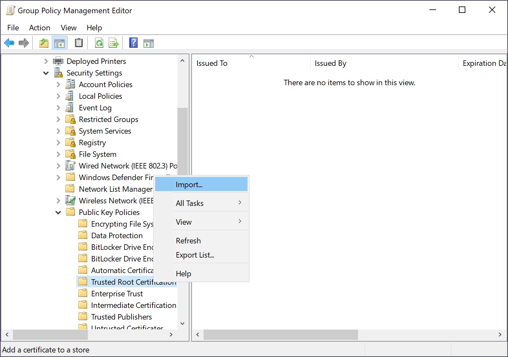
Task: Expand the Deployed Printers node
Action: coord(46,61)
